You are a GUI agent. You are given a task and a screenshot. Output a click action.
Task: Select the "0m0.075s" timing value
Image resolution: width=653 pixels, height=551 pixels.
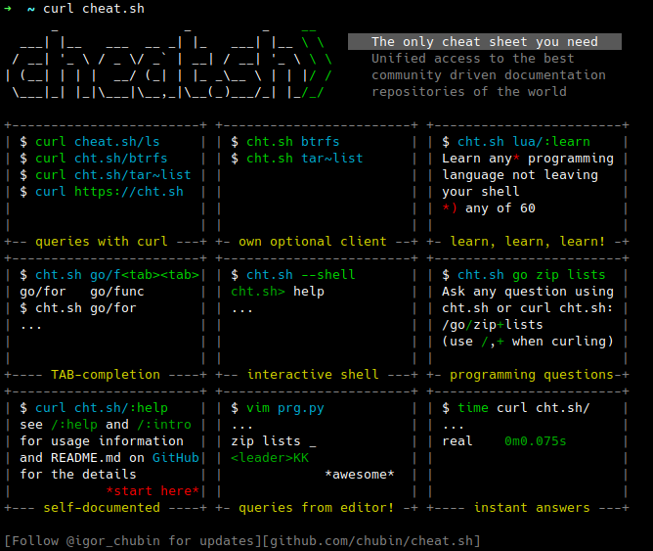tap(535, 441)
